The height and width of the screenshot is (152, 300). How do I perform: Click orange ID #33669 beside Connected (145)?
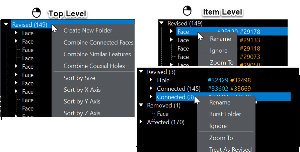point(241,89)
